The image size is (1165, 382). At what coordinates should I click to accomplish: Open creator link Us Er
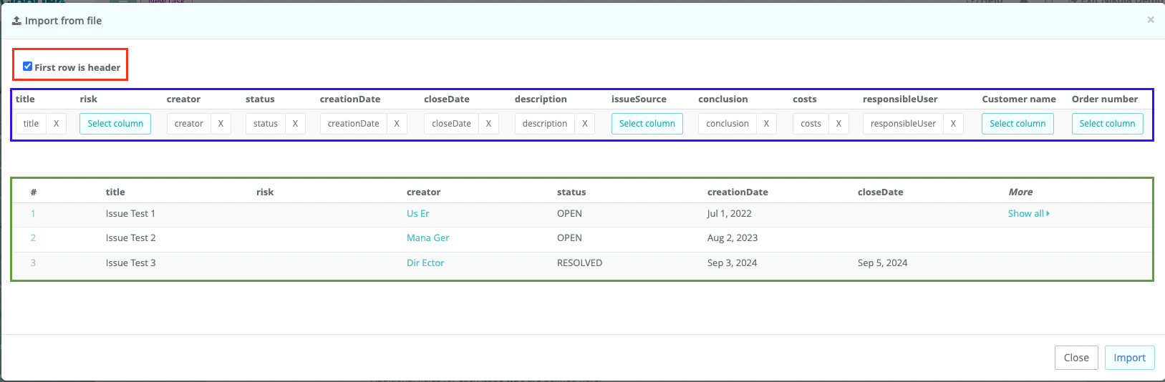[418, 213]
